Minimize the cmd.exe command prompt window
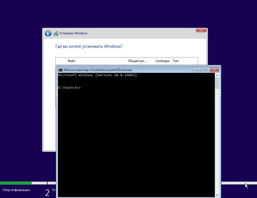Image resolution: width=257 pixels, height=198 pixels. tap(197, 70)
